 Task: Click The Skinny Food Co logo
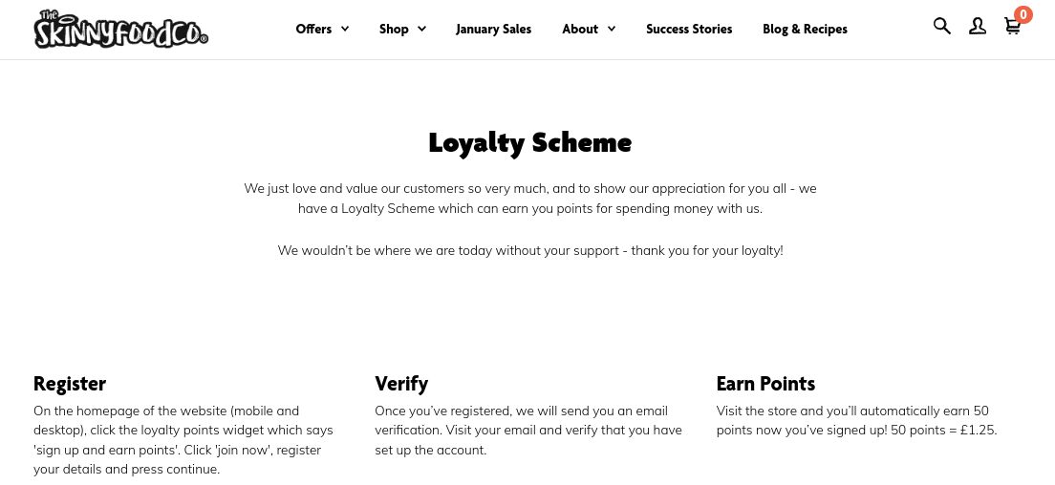tap(120, 29)
